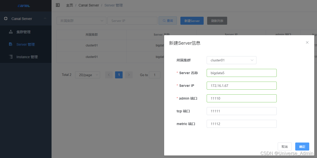Click the 新建Server信息 dialog title
Screen dimensions: 317x158
185,43
